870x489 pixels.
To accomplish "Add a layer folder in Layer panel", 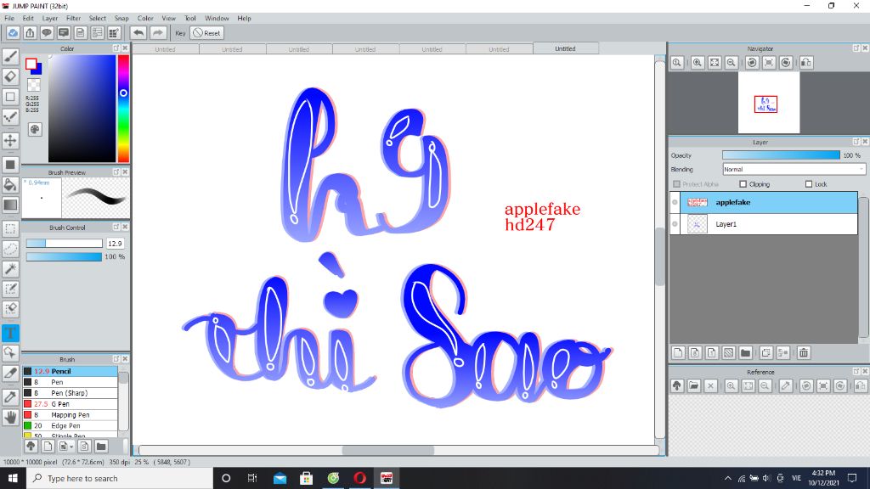I will pos(746,352).
